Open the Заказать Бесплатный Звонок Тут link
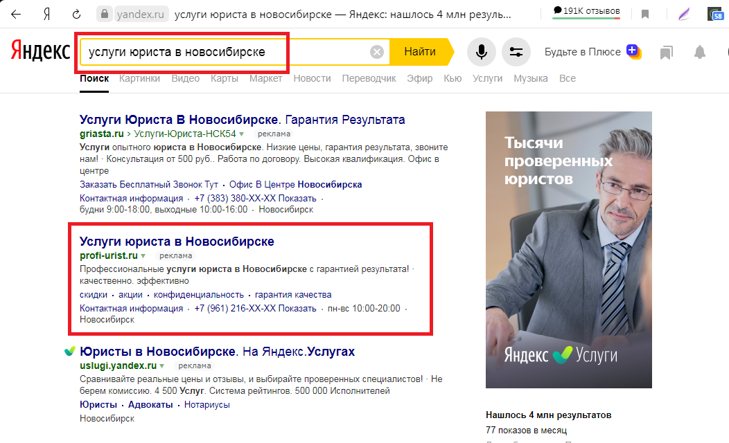This screenshot has width=729, height=443. click(x=149, y=184)
